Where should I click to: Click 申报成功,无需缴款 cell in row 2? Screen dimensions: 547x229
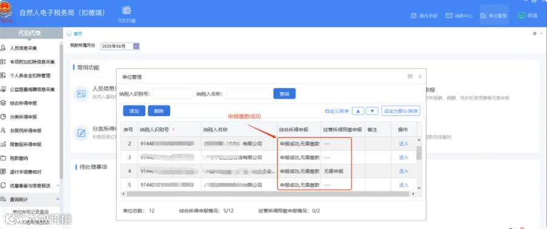300,144
